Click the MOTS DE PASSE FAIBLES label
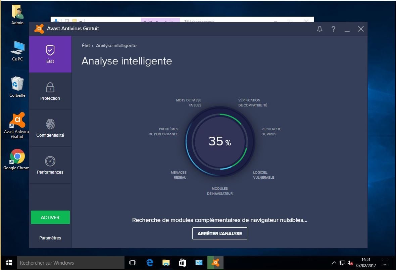This screenshot has width=396, height=270. (x=189, y=103)
